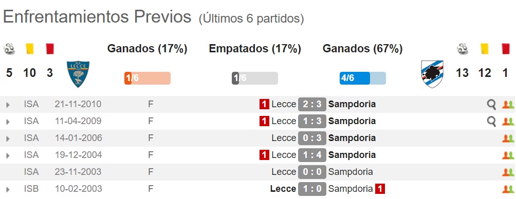Open magnifier icon for 11-04-2009 match
The height and width of the screenshot is (199, 516).
click(x=491, y=122)
